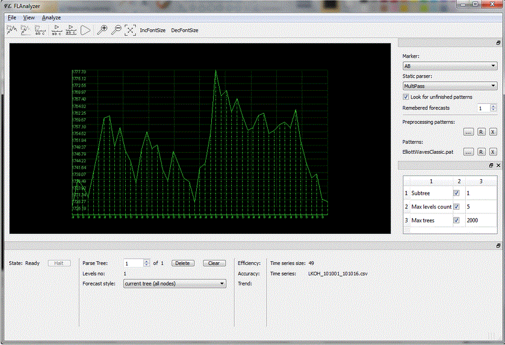Click the run markup icon with double underline
This screenshot has width=505, height=345.
pos(71,30)
